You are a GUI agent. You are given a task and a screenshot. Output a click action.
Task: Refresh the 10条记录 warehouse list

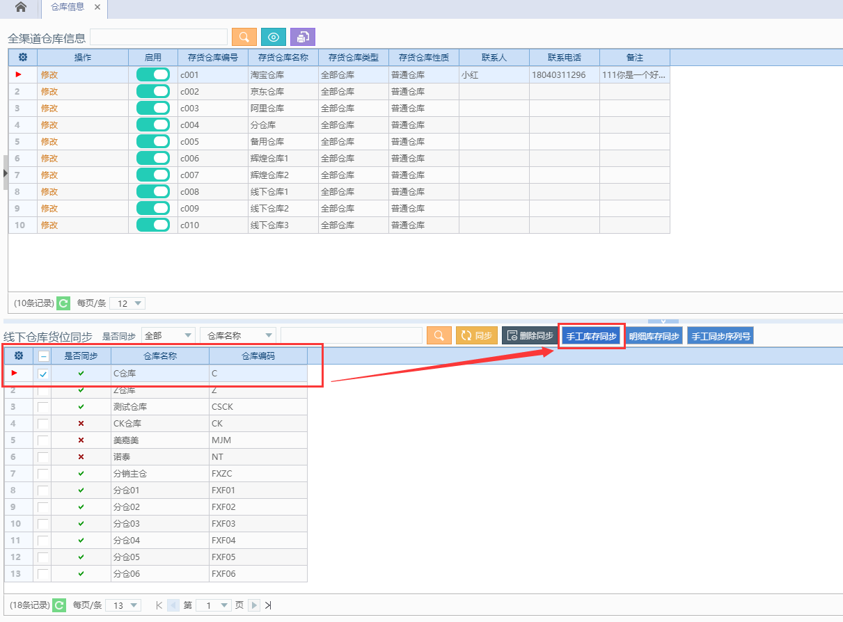(63, 303)
